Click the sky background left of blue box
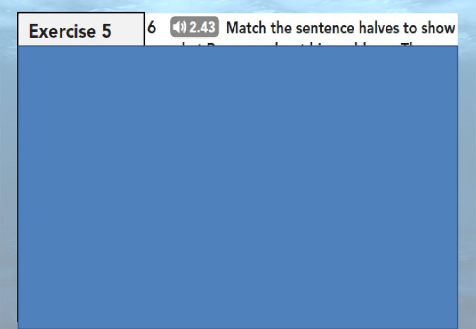Screen dimensions: 476x329 click(x=8, y=182)
